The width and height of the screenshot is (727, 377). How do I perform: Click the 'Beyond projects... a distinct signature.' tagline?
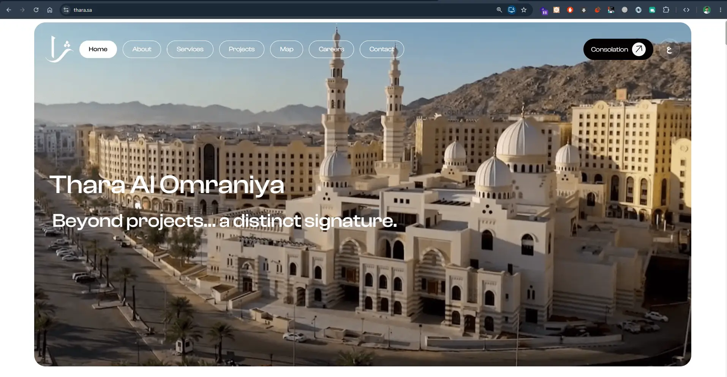pyautogui.click(x=224, y=221)
